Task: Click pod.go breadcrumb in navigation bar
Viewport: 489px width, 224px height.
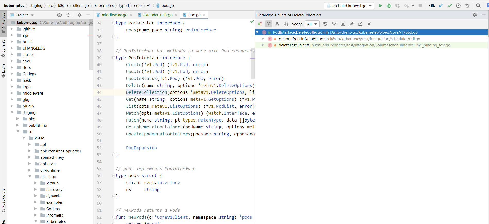Action: tap(165, 6)
